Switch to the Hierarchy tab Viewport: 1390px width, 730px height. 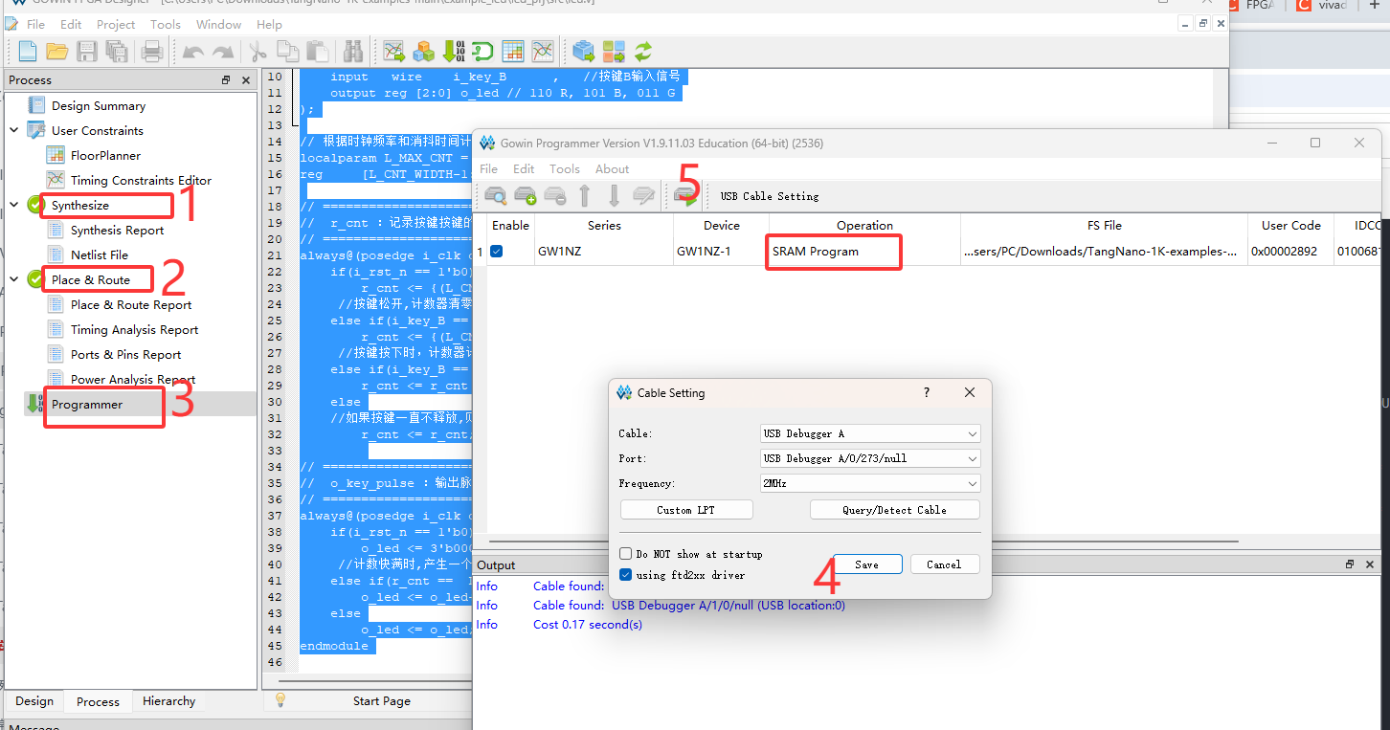coord(168,701)
